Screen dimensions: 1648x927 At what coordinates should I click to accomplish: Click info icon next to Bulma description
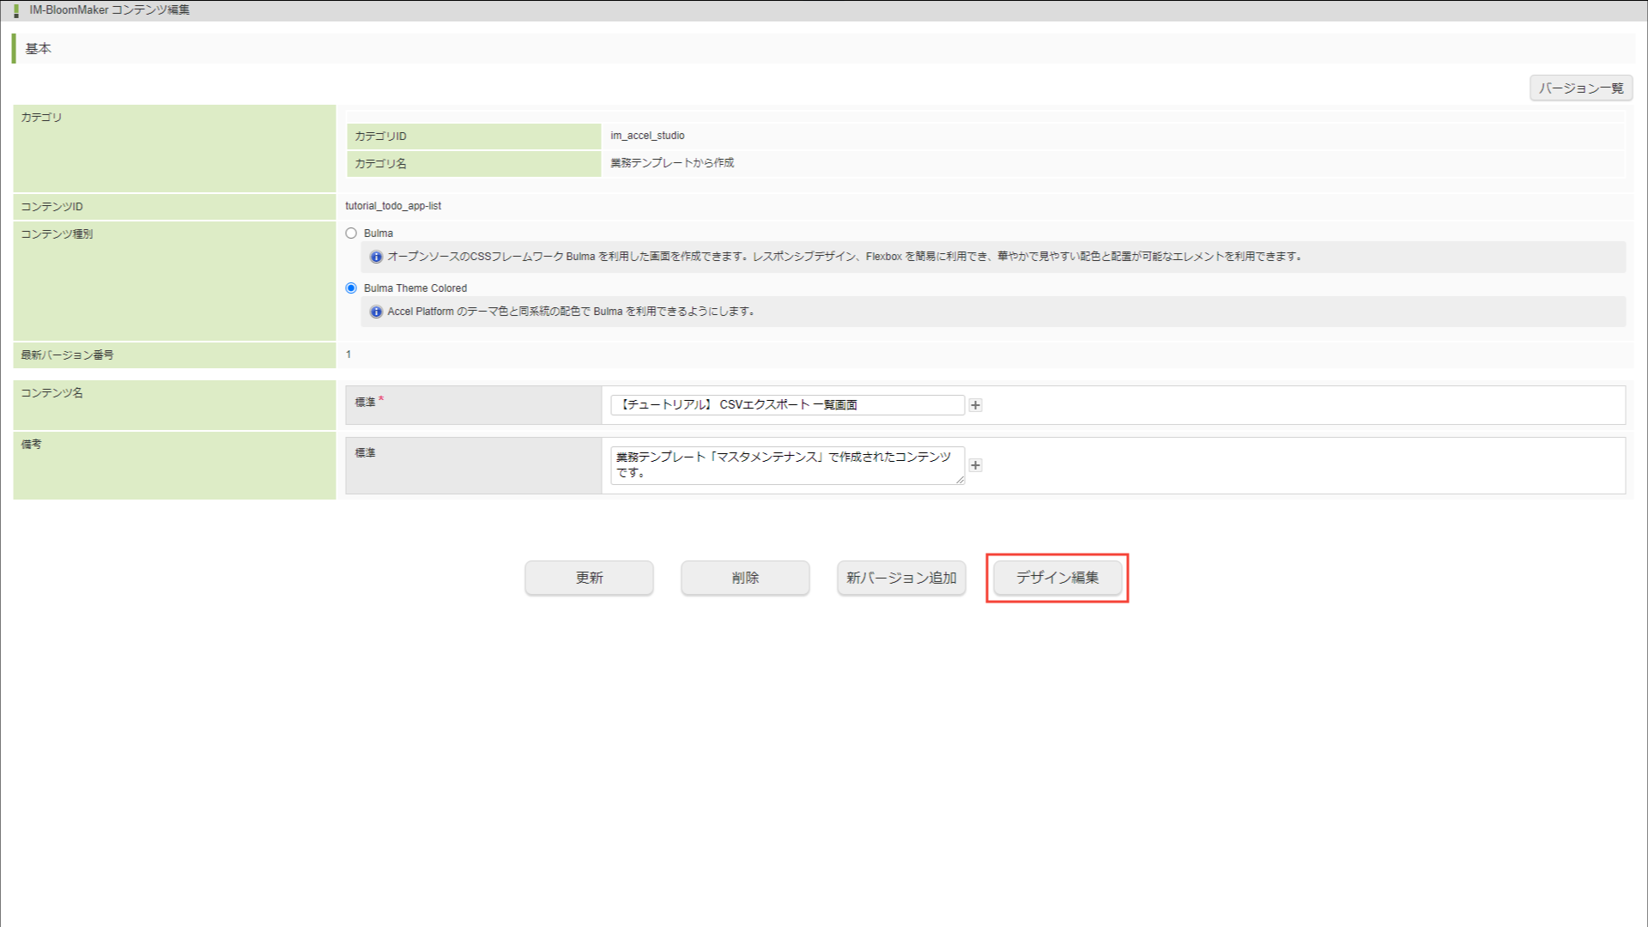(x=376, y=257)
